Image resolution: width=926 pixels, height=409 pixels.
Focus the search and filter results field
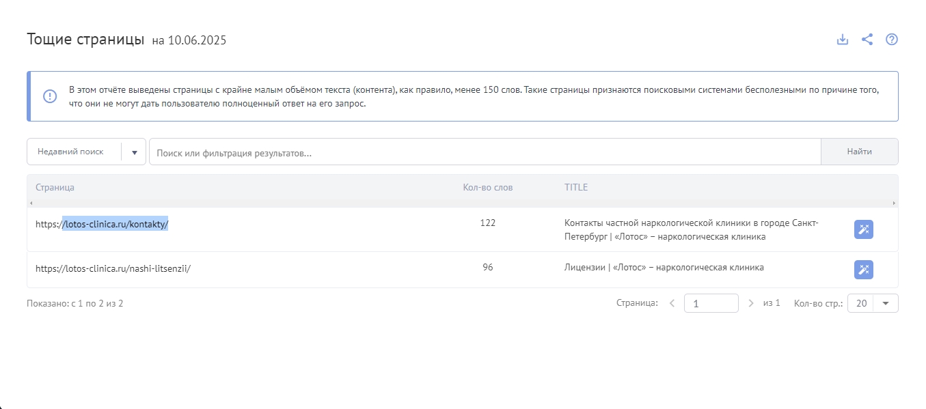coord(485,152)
